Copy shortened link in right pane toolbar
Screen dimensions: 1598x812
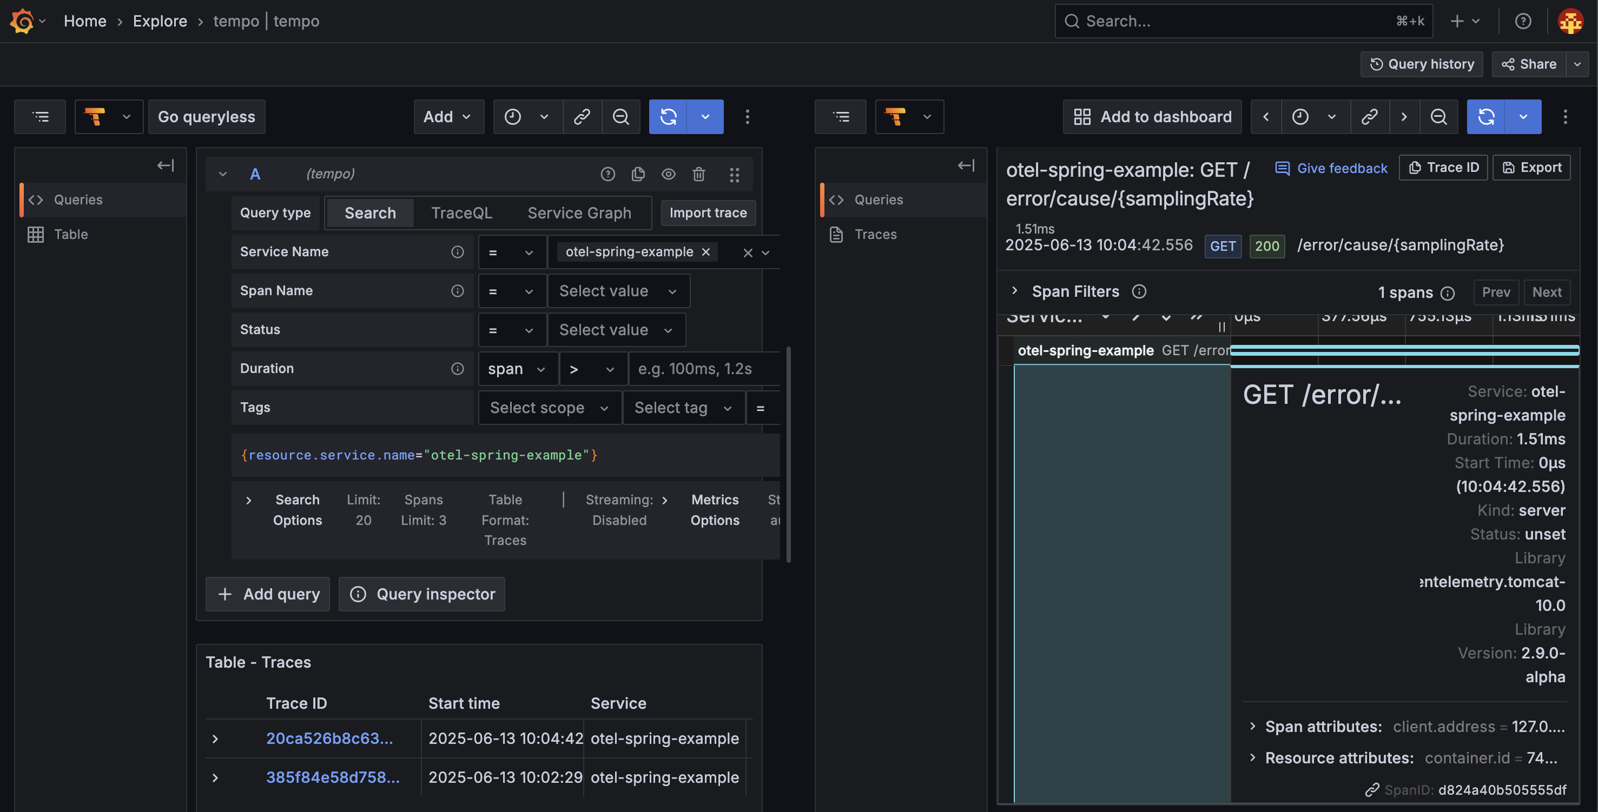[1370, 117]
